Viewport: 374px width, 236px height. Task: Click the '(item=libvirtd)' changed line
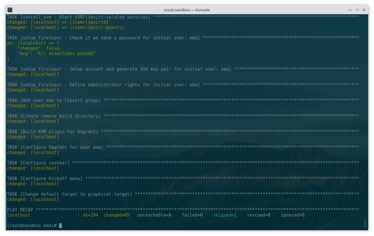(x=58, y=22)
